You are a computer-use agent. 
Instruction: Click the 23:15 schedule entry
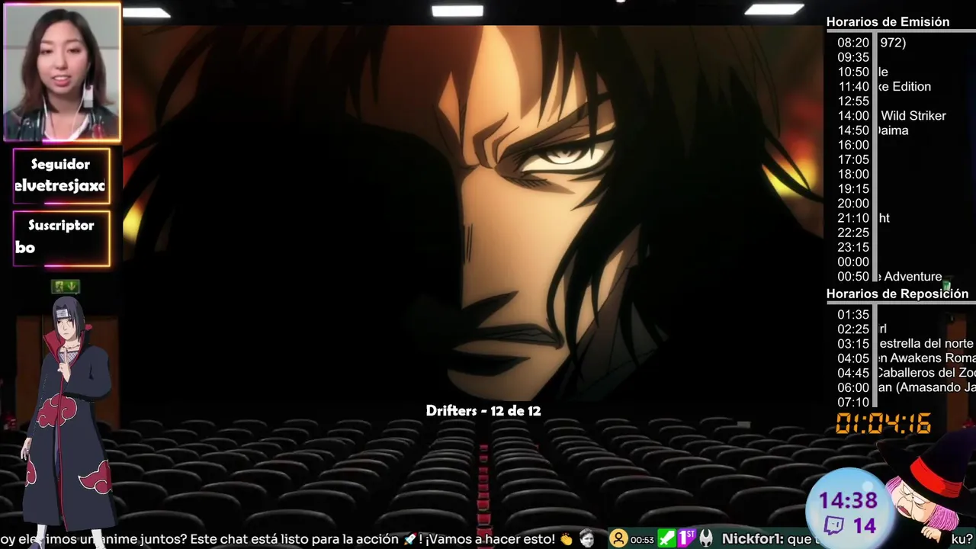853,247
